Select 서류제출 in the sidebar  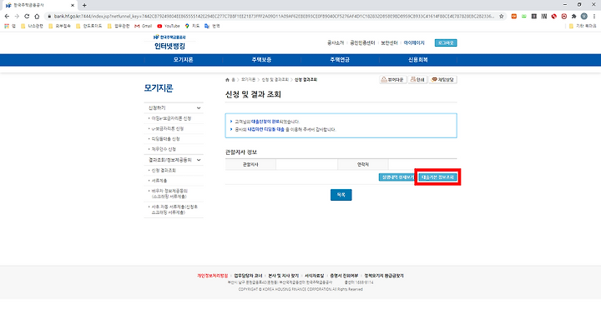click(159, 181)
